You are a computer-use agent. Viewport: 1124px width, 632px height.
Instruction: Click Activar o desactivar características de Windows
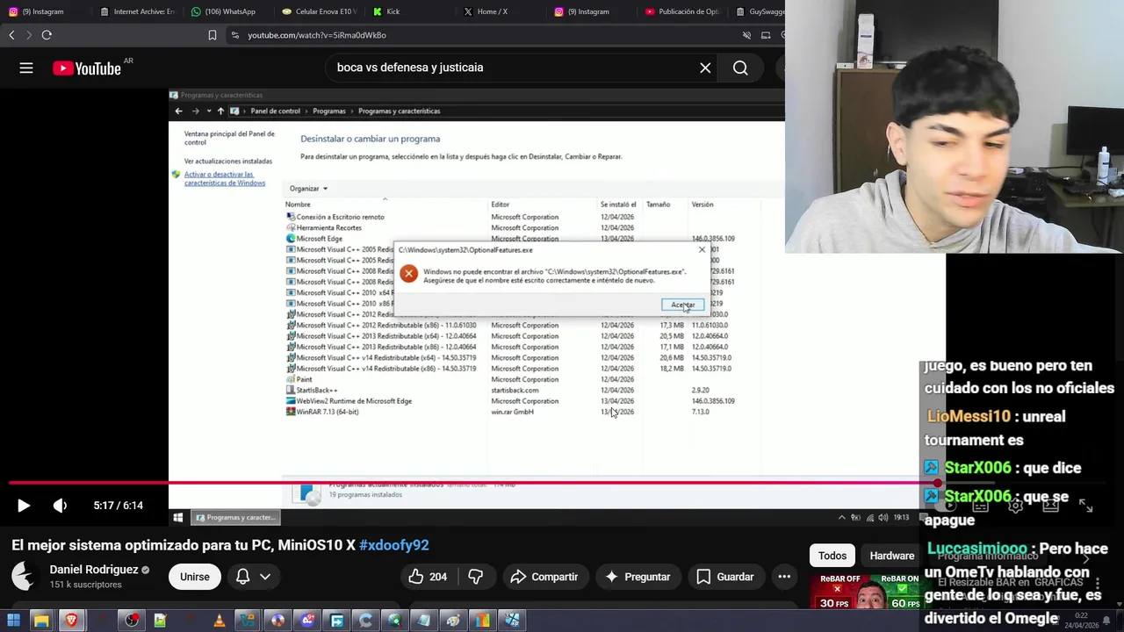[x=225, y=179]
